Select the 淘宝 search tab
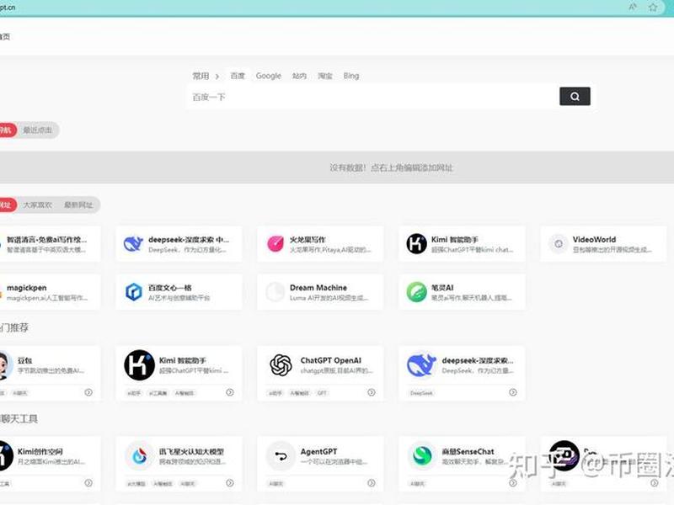This screenshot has width=674, height=505. pyautogui.click(x=325, y=76)
